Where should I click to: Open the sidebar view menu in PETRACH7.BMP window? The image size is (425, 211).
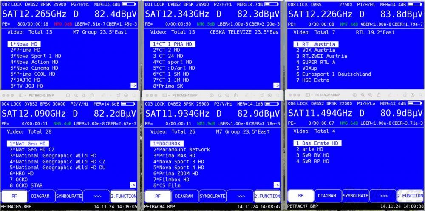[x=309, y=95]
